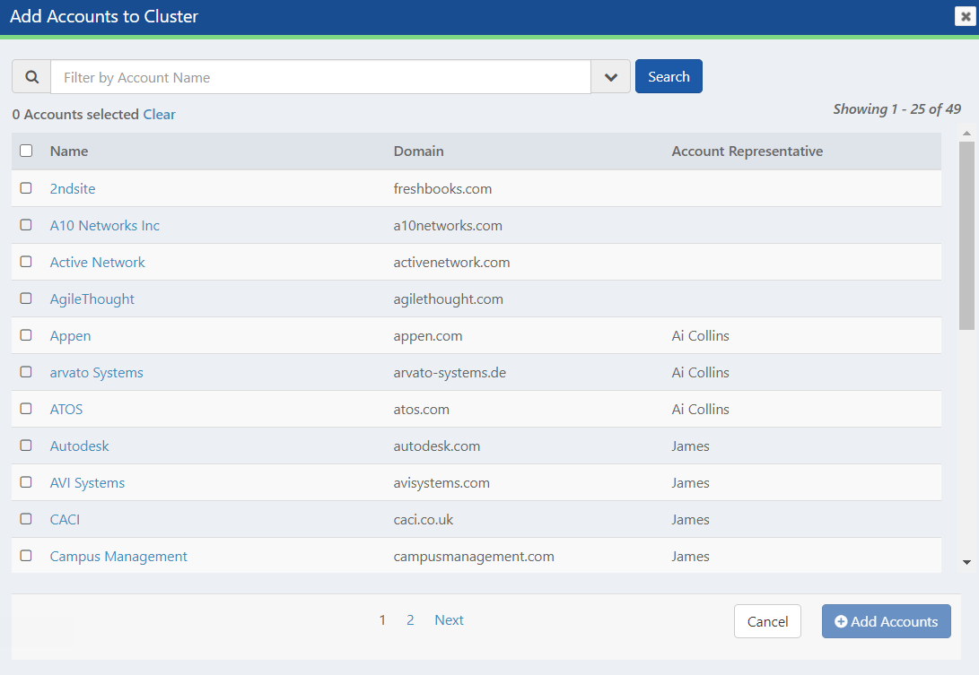Screen dimensions: 979x675
Task: Click the magnifier search icon
Action: pos(31,77)
